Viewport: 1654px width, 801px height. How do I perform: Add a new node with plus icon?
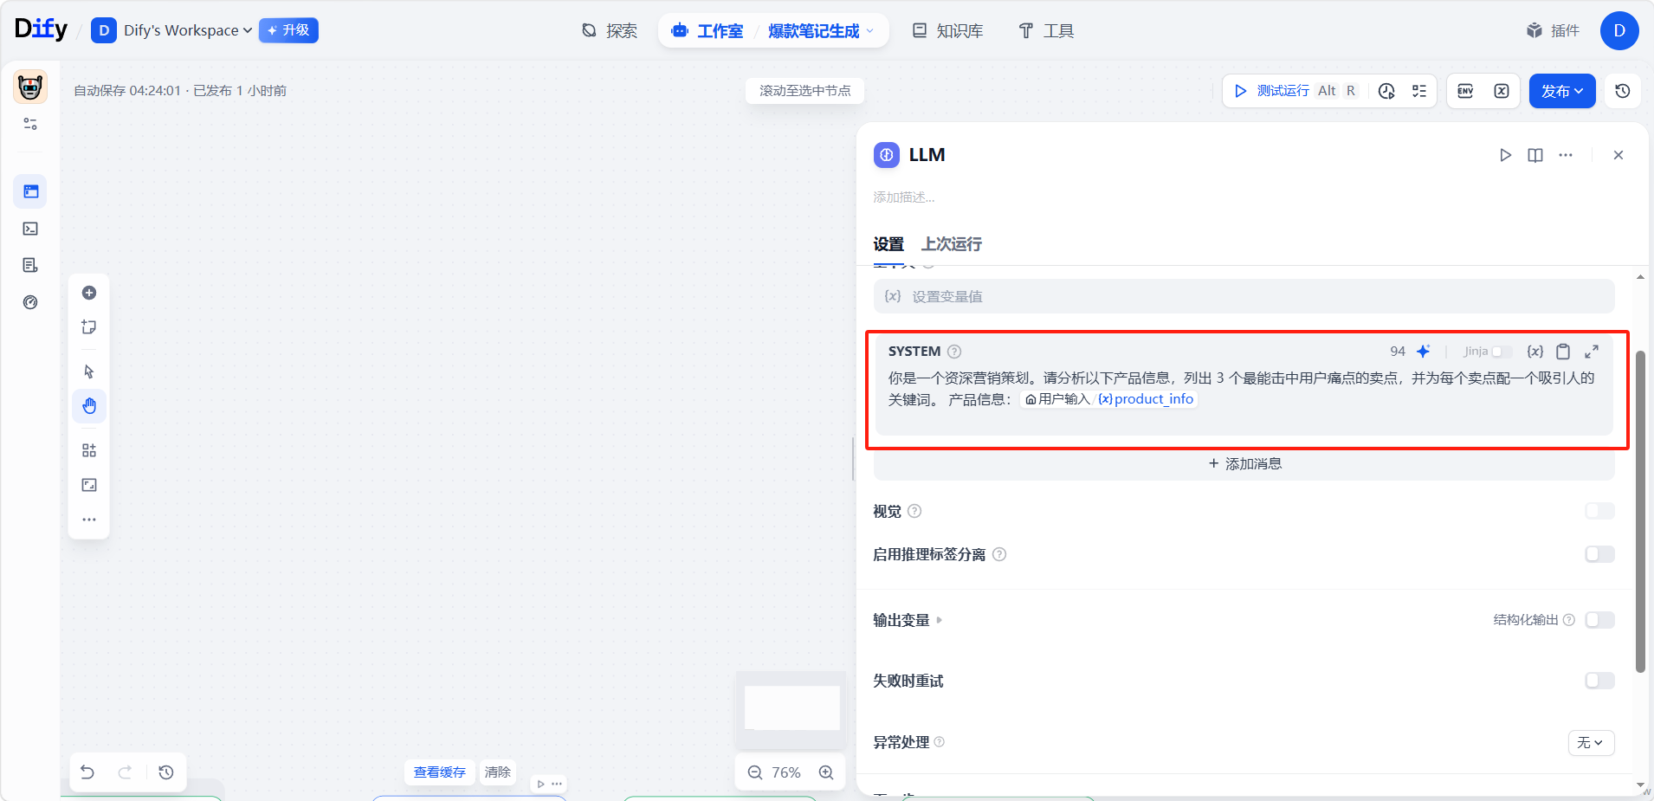(89, 293)
